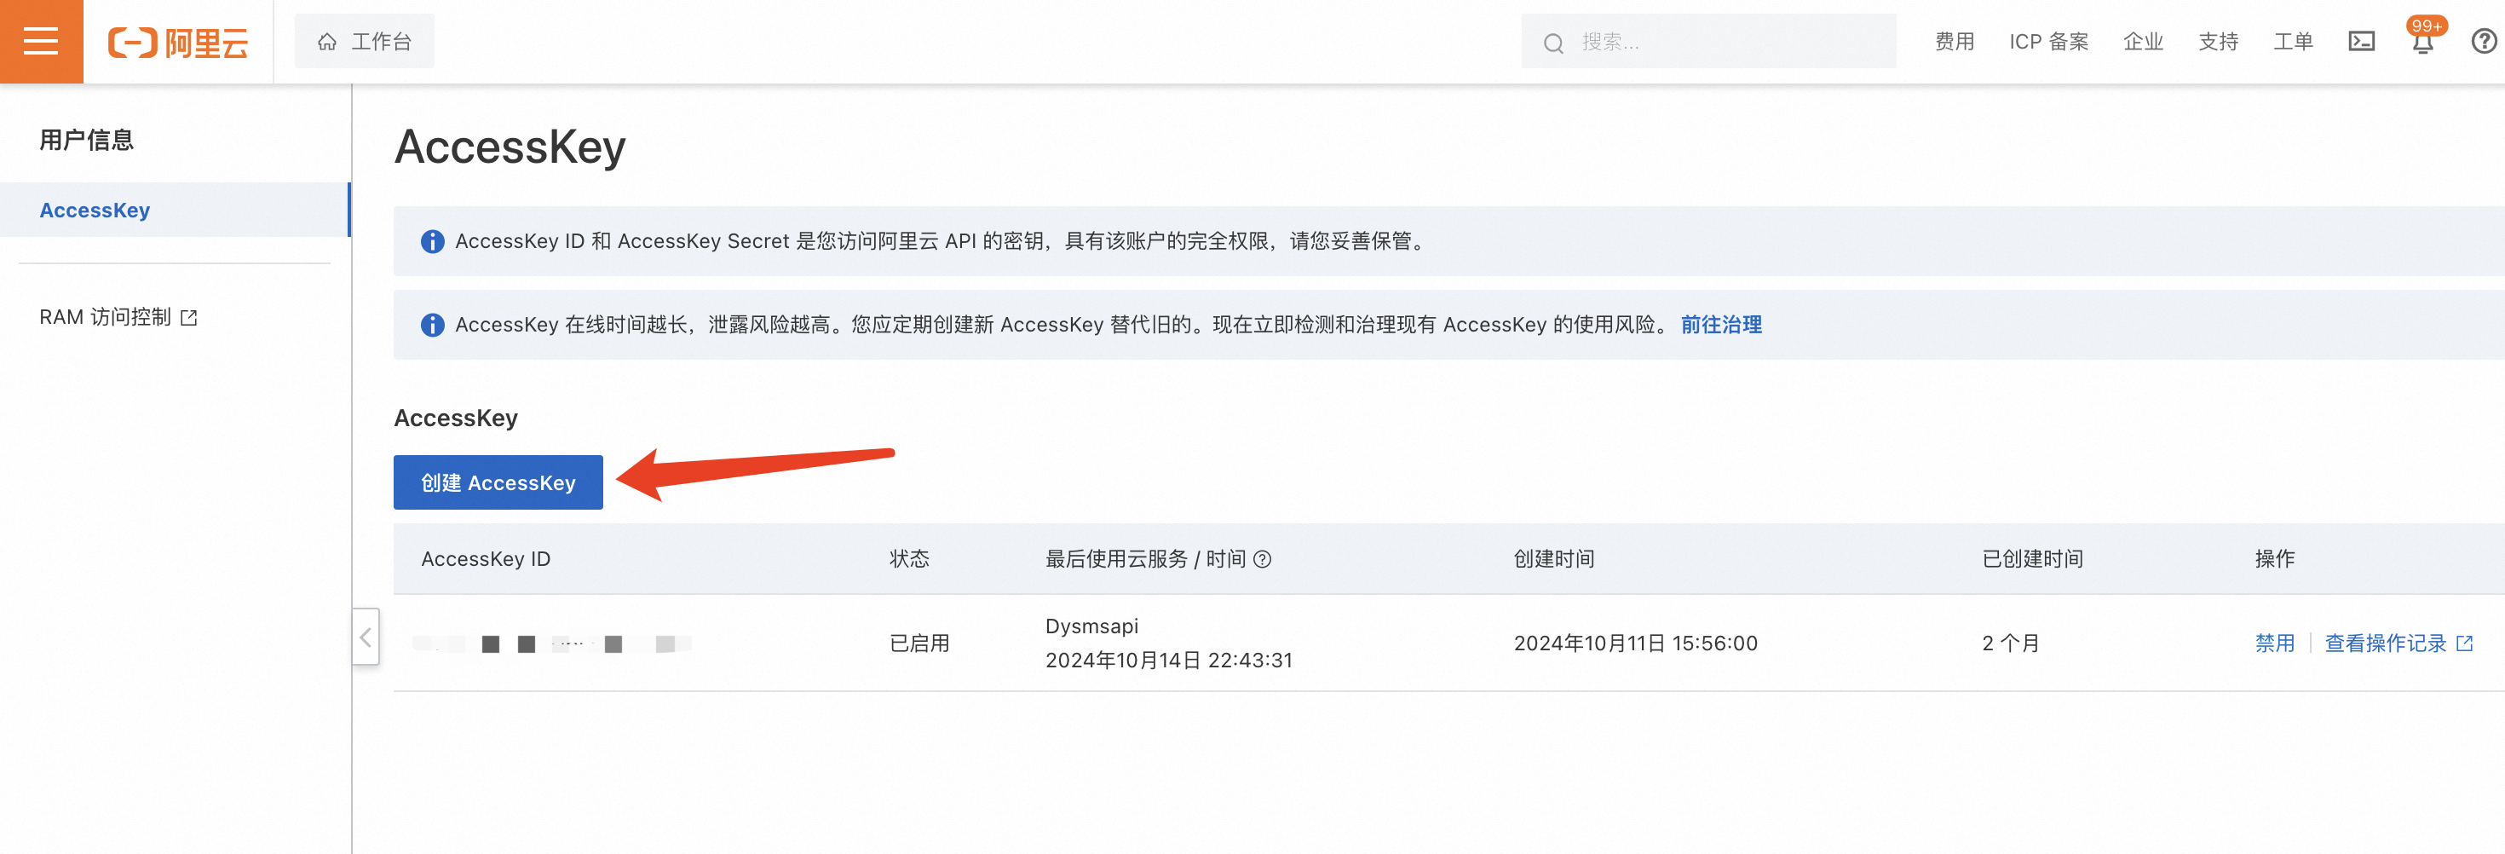
Task: Click the 创建时间 column header
Action: point(1554,559)
